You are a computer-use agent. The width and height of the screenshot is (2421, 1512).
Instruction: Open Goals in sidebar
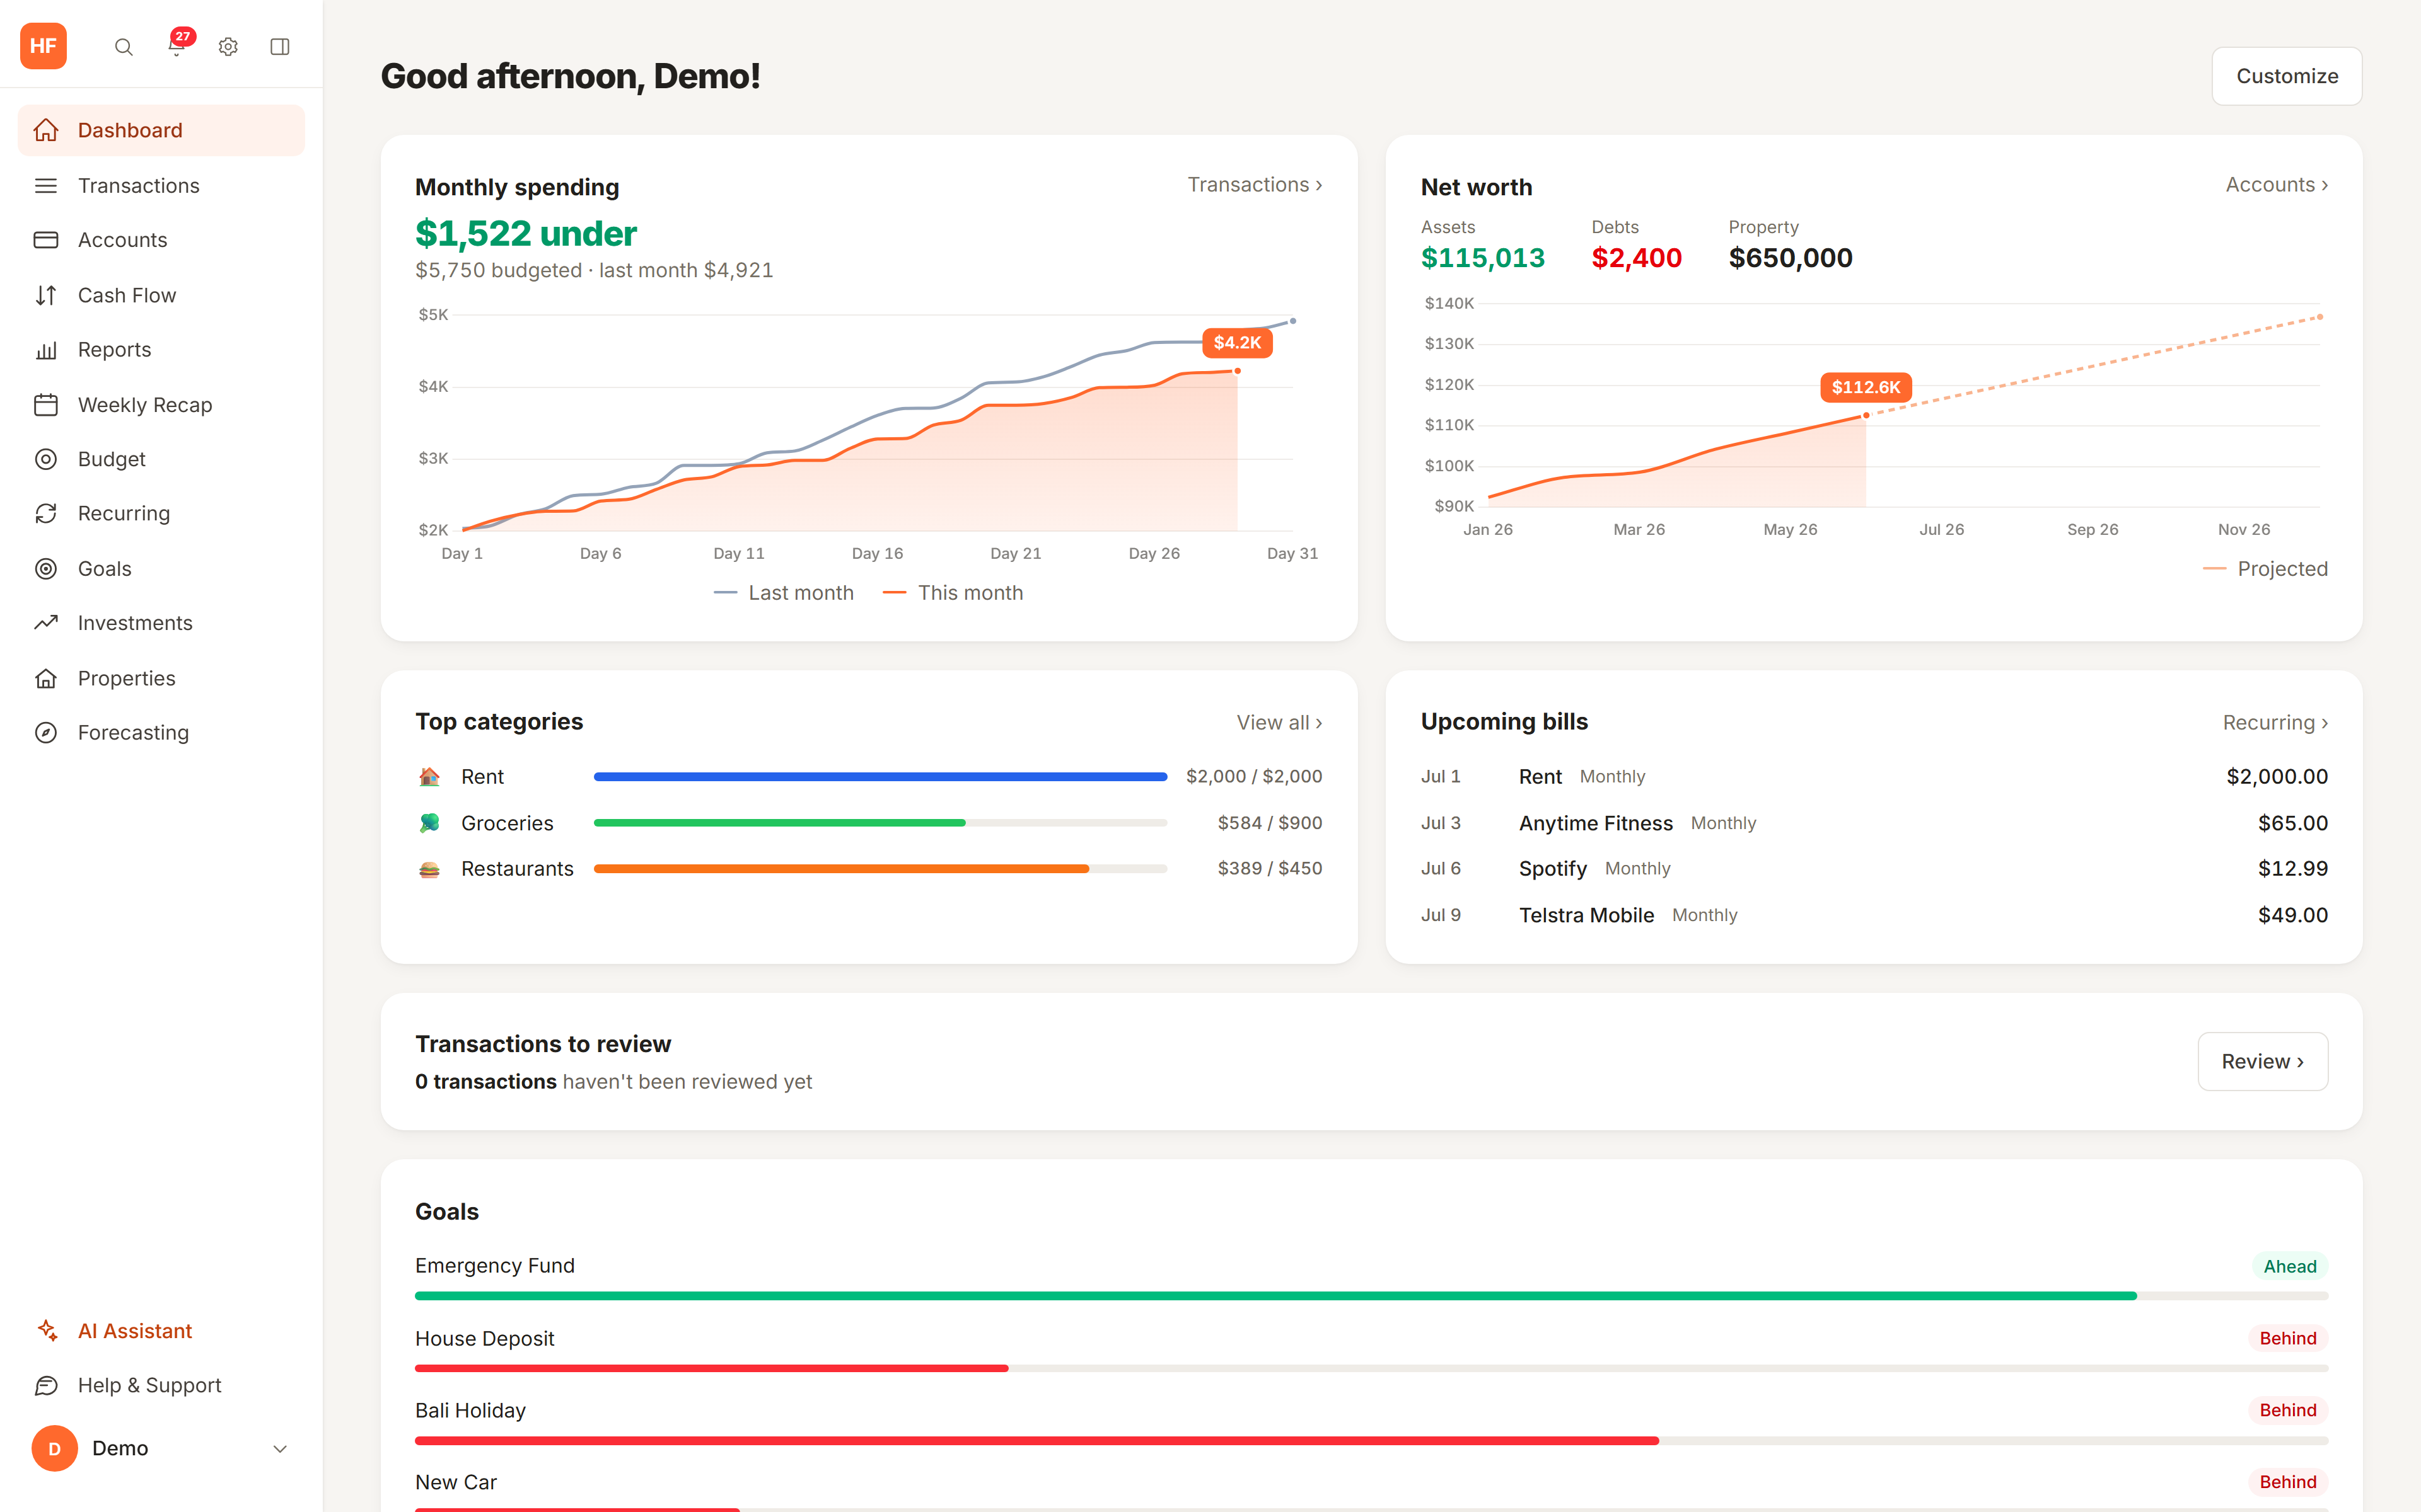(161, 568)
